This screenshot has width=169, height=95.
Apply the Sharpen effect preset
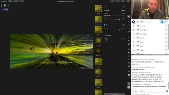pyautogui.click(x=98, y=19)
